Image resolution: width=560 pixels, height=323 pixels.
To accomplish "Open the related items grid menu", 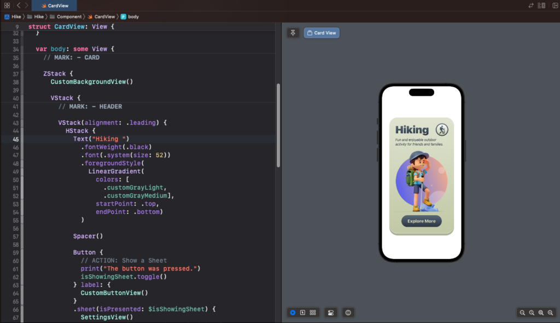I will click(7, 5).
